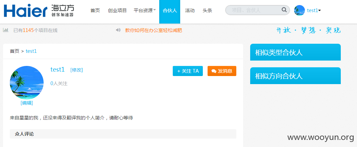Open the 活动 nav item
This screenshot has height=147, width=357.
pos(190,10)
